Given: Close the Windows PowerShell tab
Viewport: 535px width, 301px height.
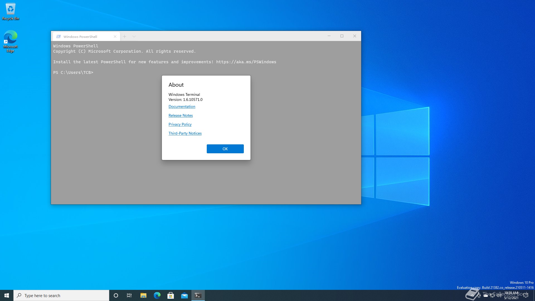Looking at the screenshot, I should tap(115, 37).
